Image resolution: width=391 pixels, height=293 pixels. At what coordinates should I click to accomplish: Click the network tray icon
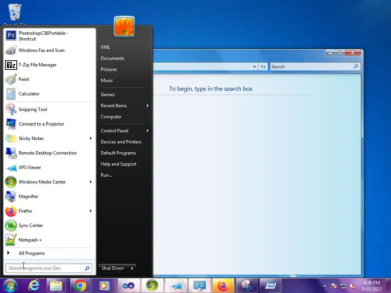pos(343,286)
